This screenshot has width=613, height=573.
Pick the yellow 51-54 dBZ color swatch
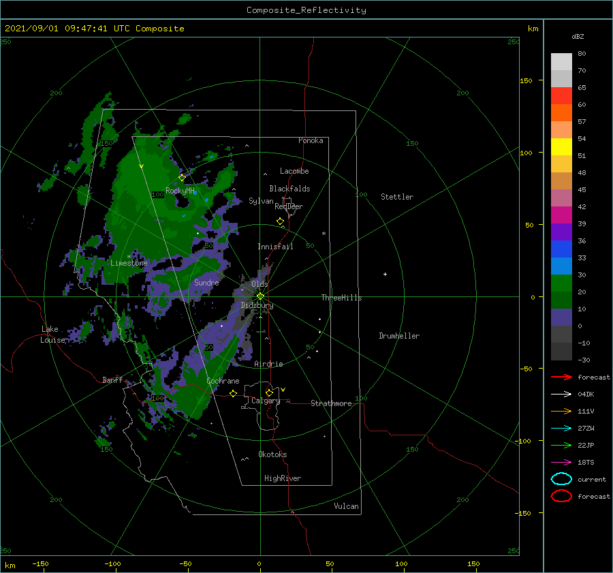pos(561,147)
